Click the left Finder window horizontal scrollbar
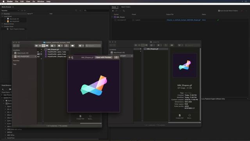This screenshot has height=141, width=250. (91, 123)
